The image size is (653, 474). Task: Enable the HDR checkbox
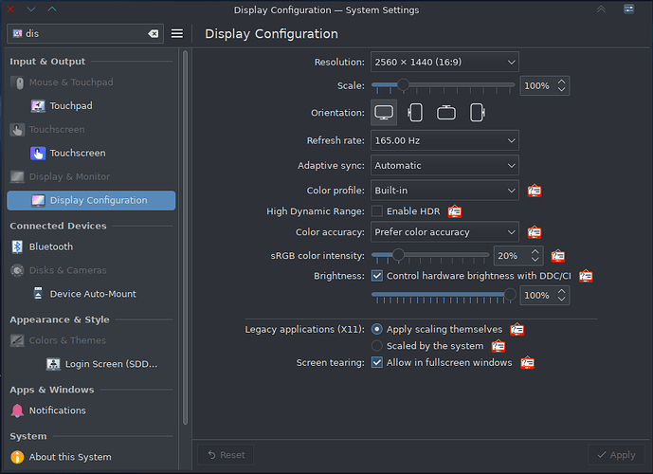tap(377, 211)
